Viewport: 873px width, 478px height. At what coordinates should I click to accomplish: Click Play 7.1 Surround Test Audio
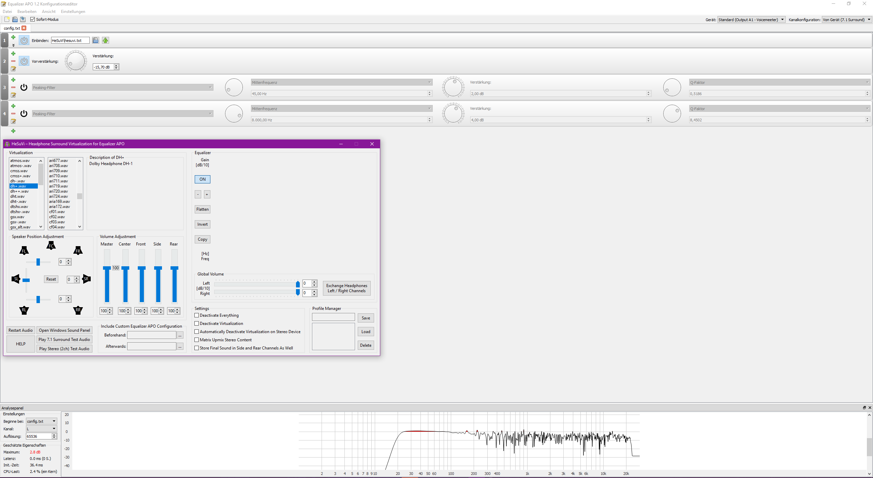64,340
